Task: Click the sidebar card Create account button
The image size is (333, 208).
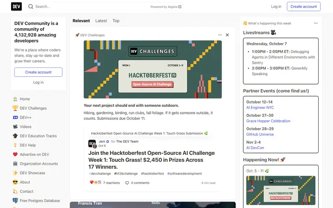Action: [38, 72]
